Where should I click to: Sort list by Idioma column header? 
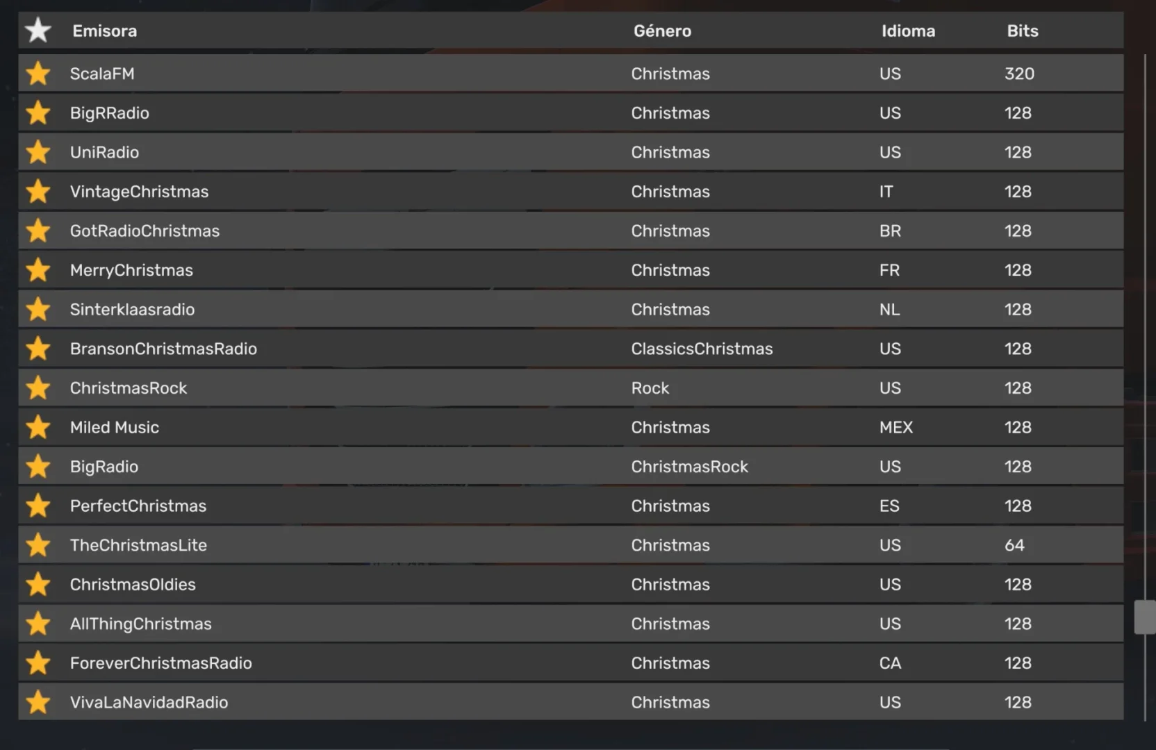point(908,31)
